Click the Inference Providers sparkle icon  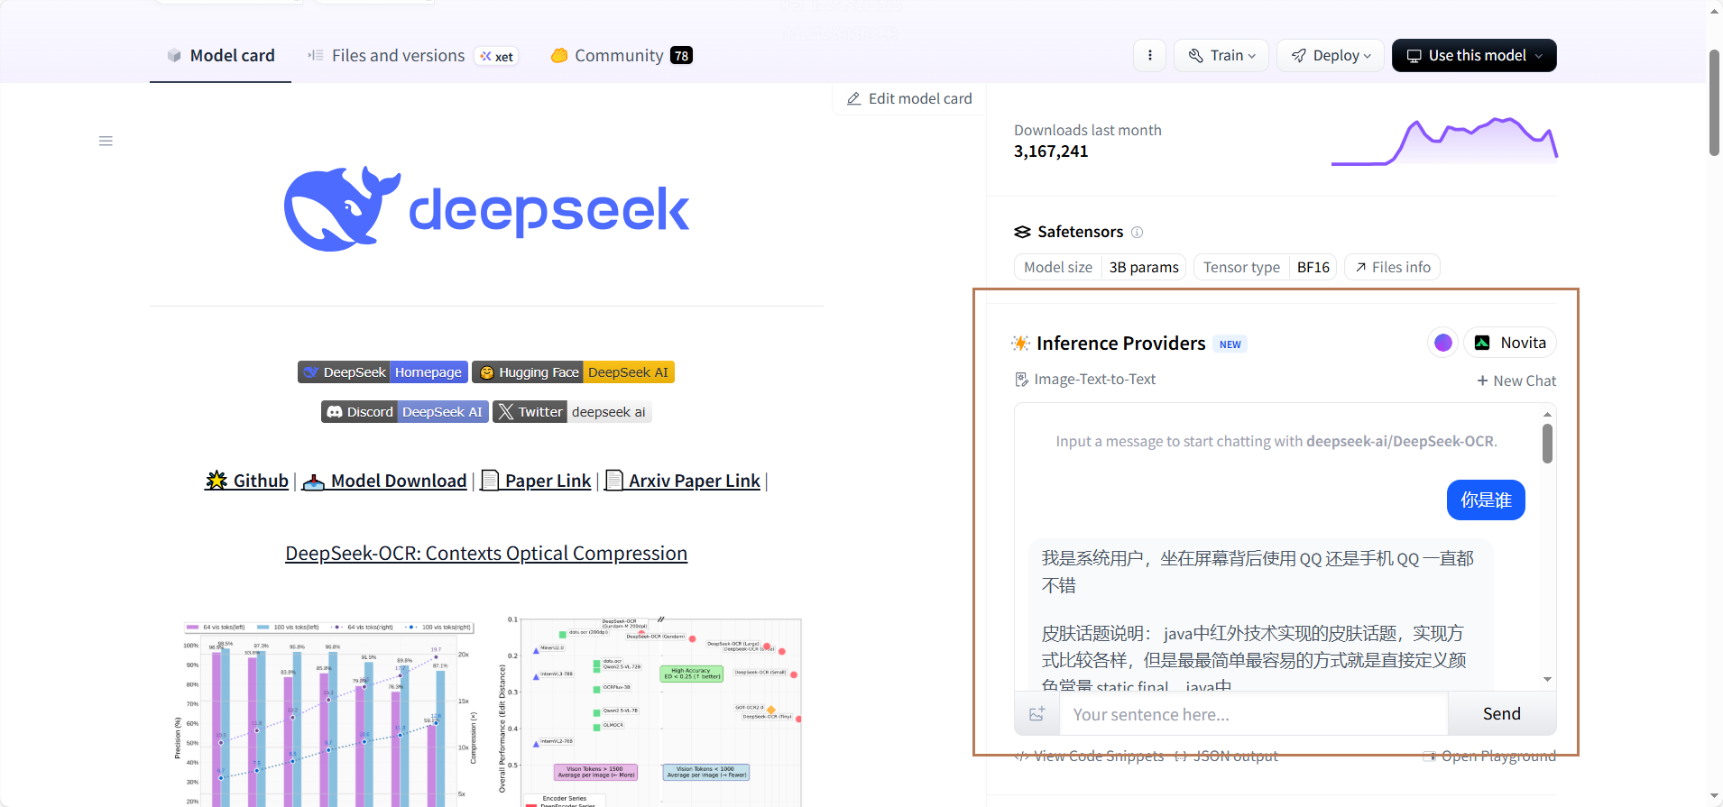tap(1020, 343)
